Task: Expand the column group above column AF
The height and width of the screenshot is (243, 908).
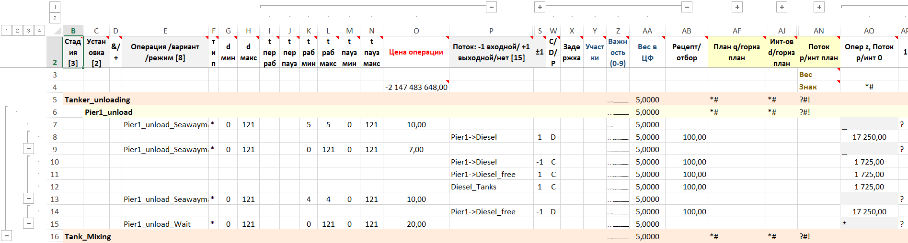Action: tap(737, 7)
